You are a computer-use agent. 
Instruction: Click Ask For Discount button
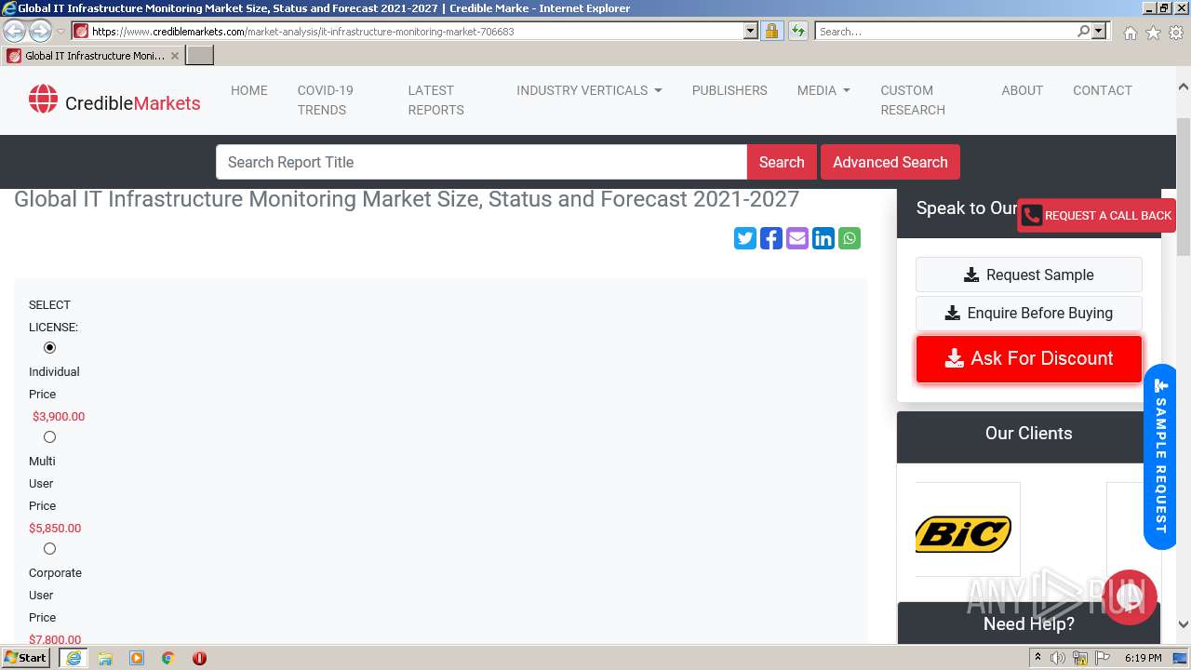coord(1029,358)
